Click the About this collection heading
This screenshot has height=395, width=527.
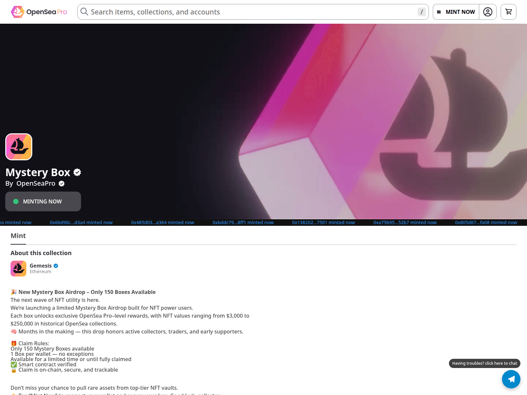tap(41, 253)
